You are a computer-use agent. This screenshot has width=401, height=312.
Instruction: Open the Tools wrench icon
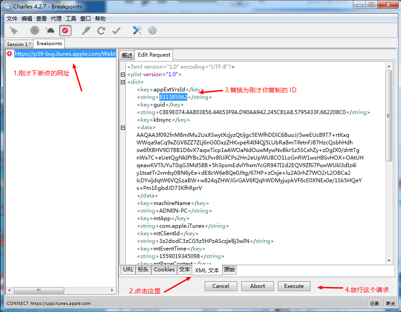pyautogui.click(x=137, y=30)
